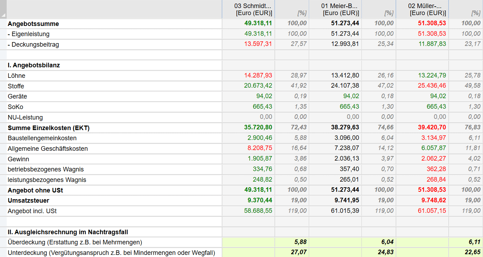Select the Stoffe amount 24.107,38

(x=345, y=86)
